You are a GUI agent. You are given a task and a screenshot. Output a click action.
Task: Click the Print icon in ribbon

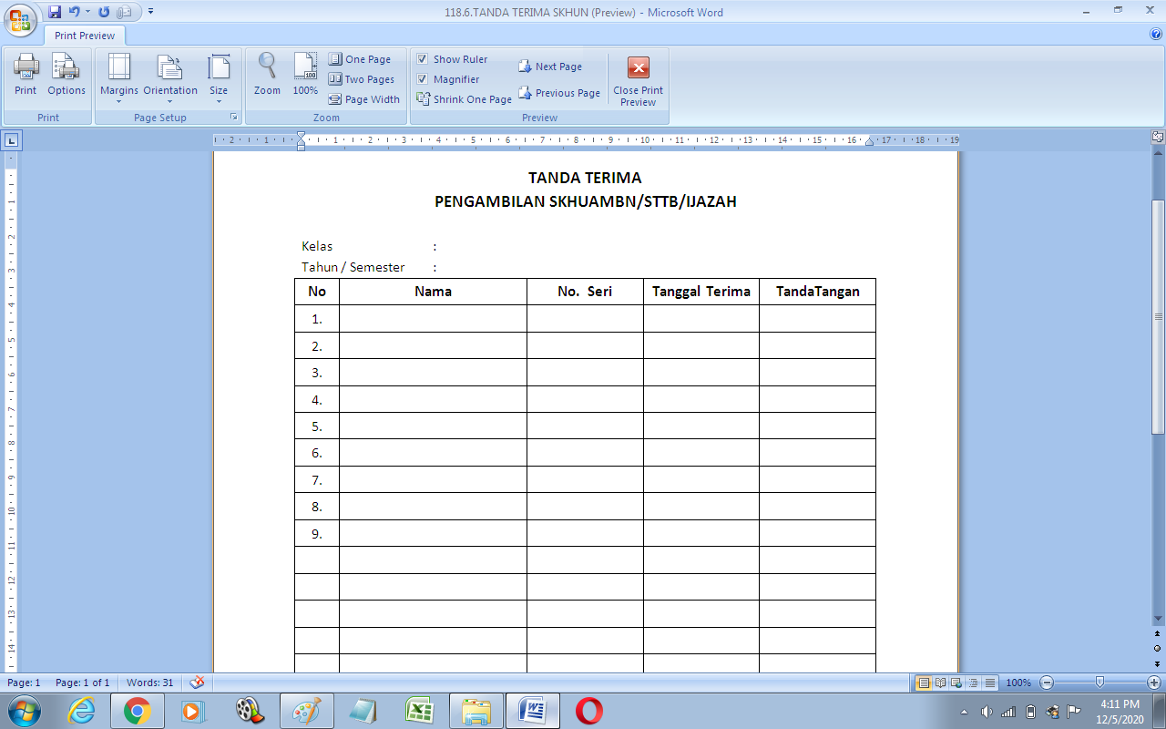pos(26,74)
